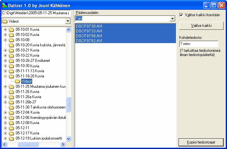Expand the 05-10-08 tree node
This screenshot has height=149, width=227.
tap(5, 40)
